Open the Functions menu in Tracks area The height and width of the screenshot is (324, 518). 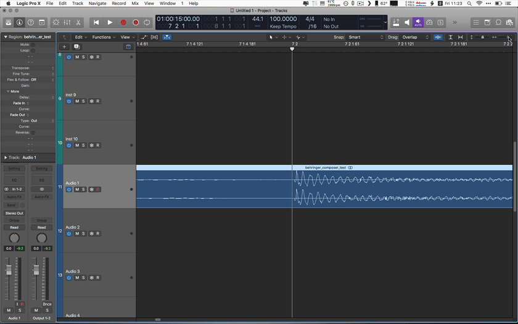[104, 38]
